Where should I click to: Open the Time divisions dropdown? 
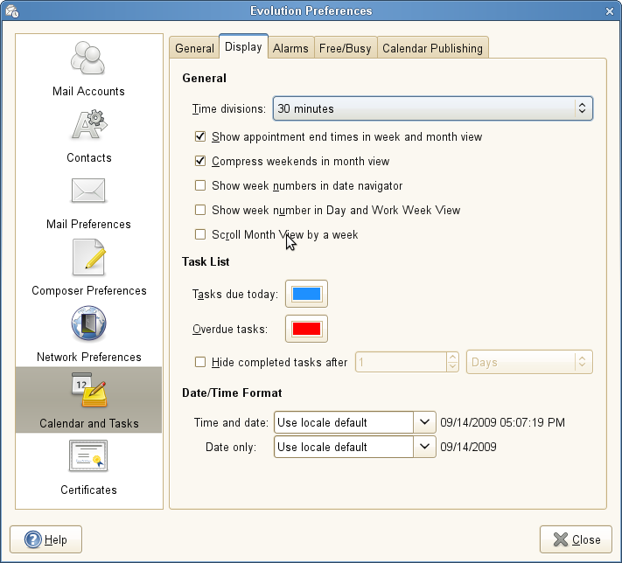point(433,108)
